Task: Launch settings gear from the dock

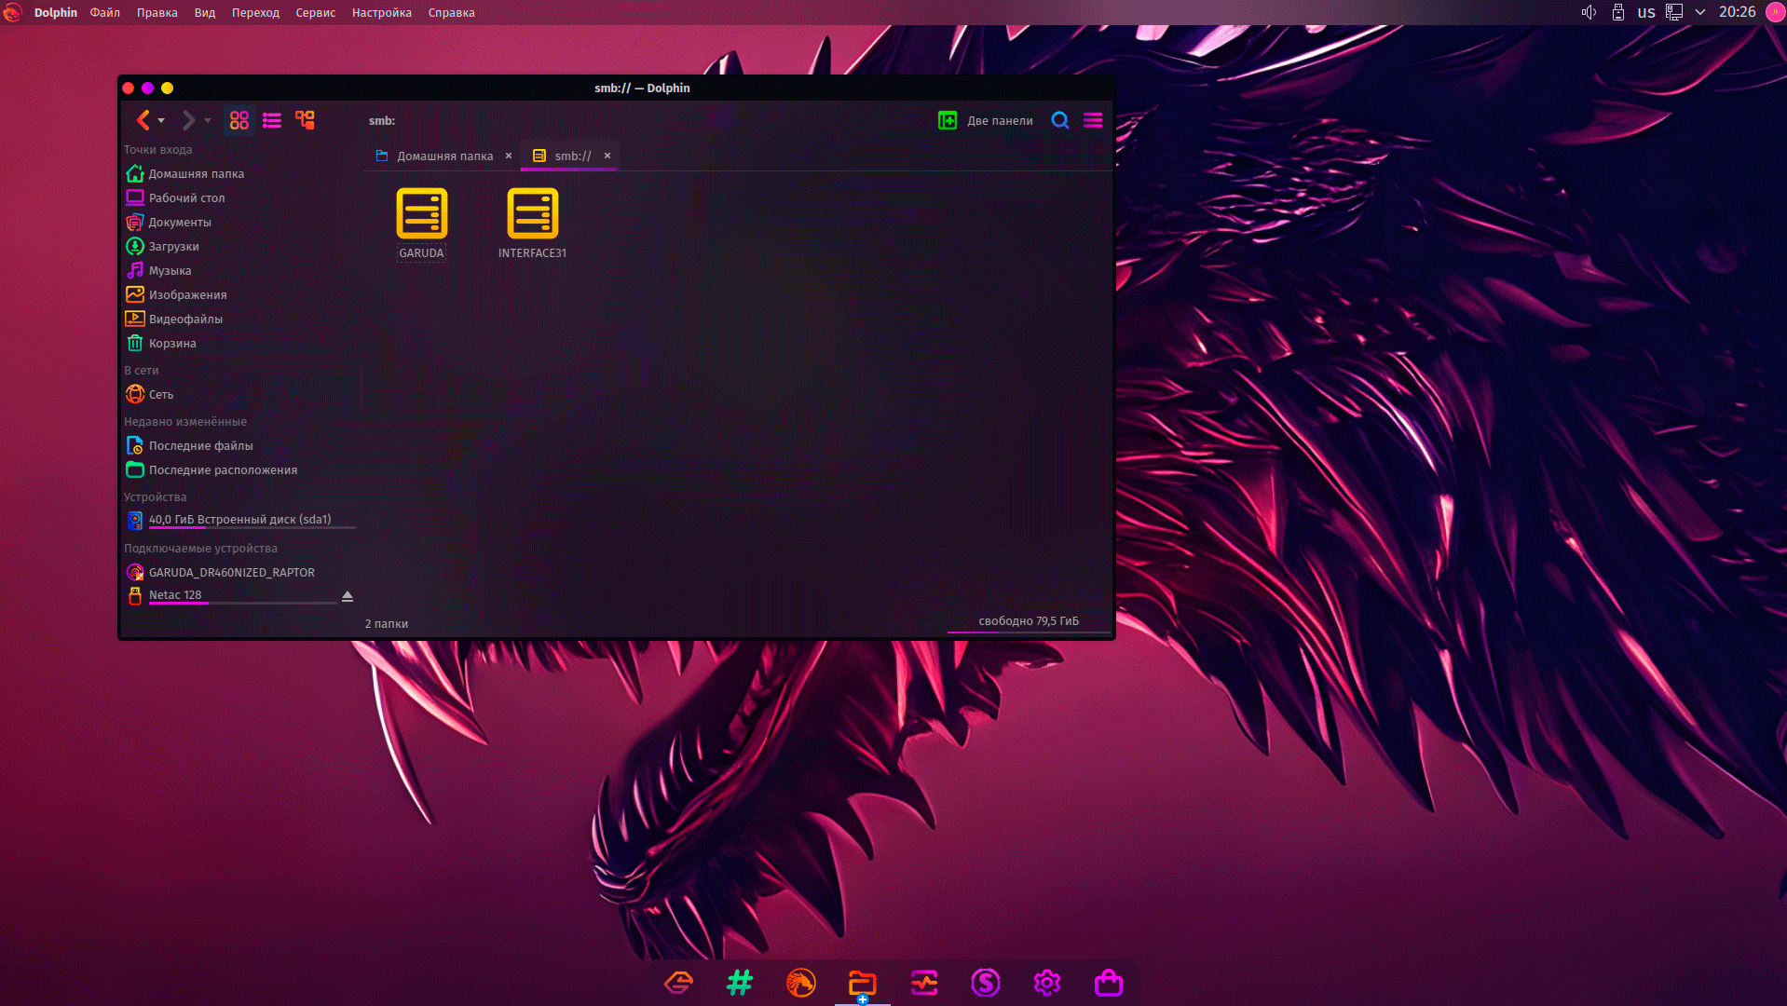Action: click(x=1046, y=983)
